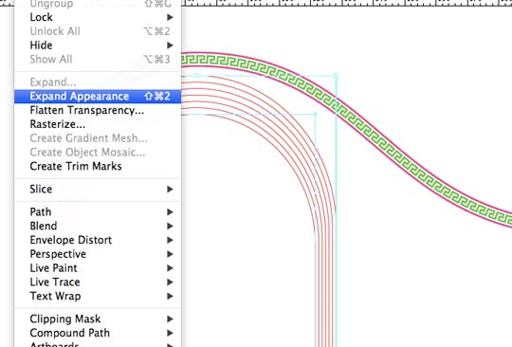Open the Path submenu
This screenshot has height=347, width=512.
click(x=98, y=212)
